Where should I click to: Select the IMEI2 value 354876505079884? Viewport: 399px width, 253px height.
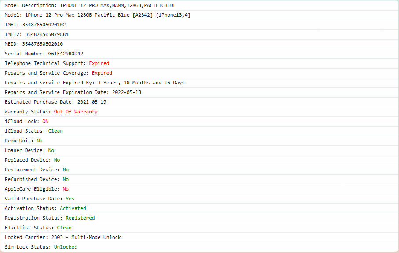47,34
